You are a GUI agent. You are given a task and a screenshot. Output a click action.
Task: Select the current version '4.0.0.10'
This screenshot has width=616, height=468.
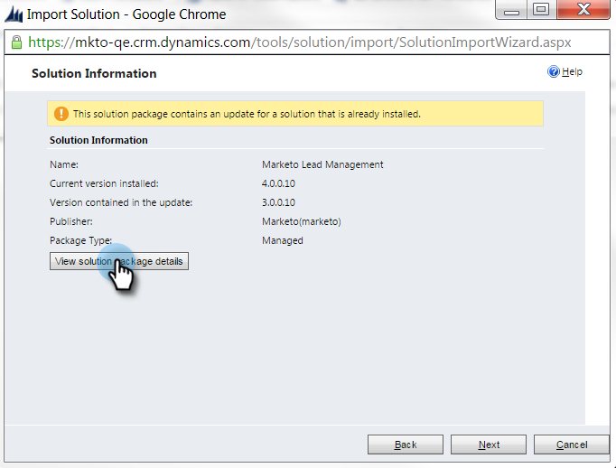[x=278, y=183]
